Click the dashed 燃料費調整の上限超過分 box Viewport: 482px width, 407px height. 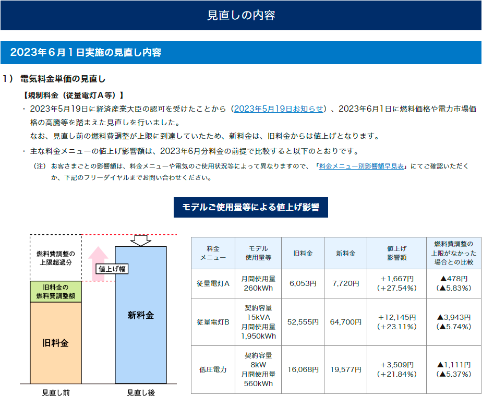click(x=56, y=258)
